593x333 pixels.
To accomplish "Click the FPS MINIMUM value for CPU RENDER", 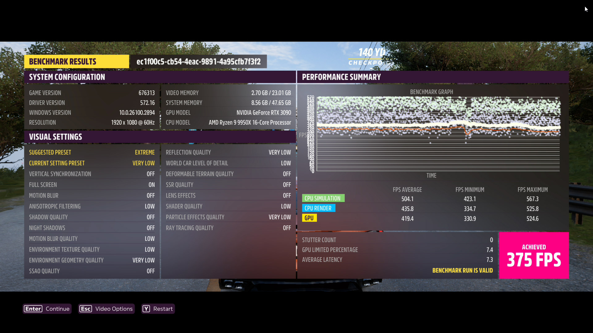I will pyautogui.click(x=469, y=208).
